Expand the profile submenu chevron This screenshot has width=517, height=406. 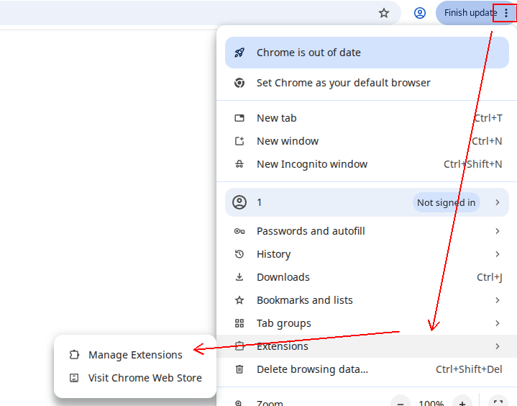[498, 202]
